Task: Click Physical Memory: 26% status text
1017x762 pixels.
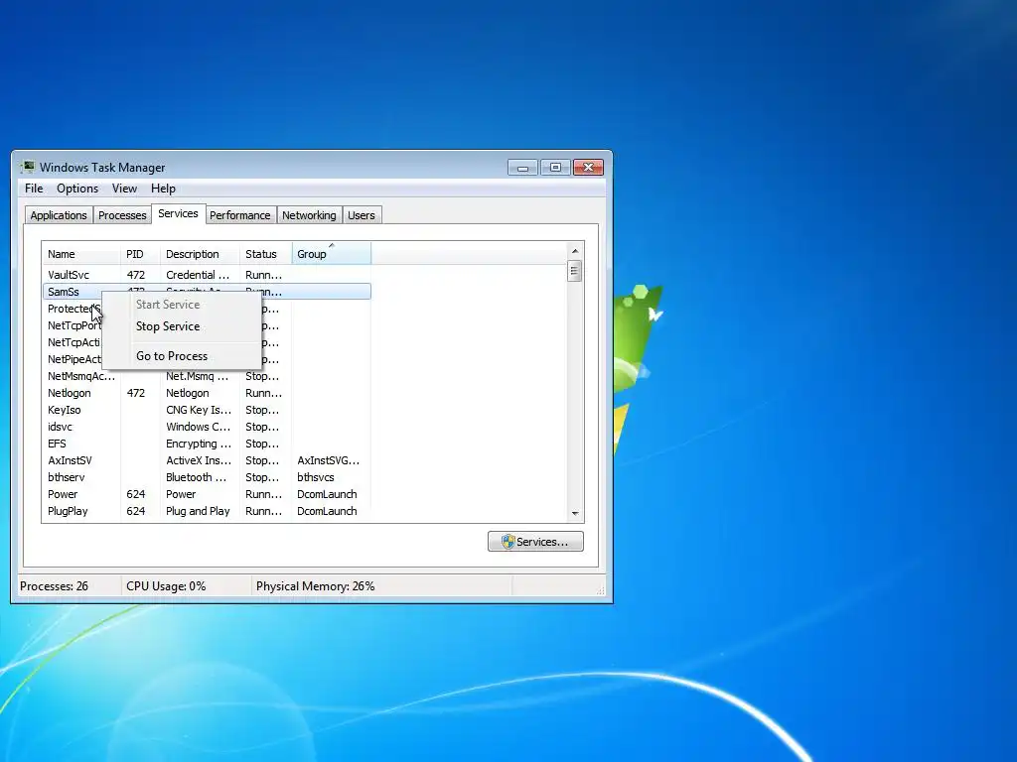Action: 315,586
